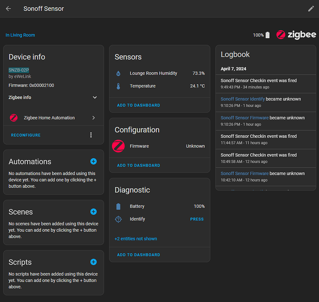Show the +2 entities not shown
Image resolution: width=319 pixels, height=302 pixels.
(136, 239)
